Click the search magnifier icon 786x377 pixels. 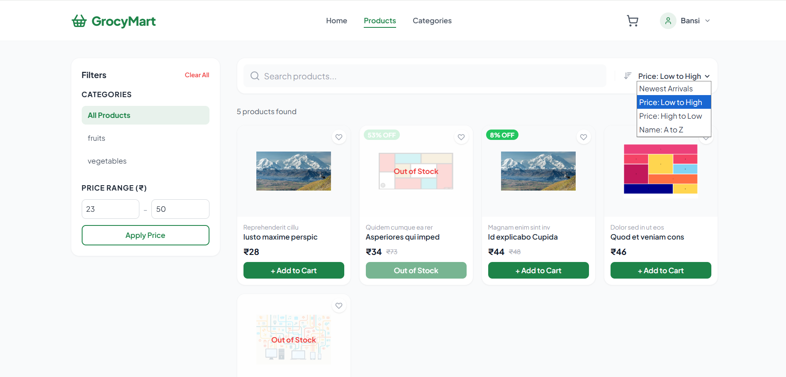[x=255, y=76]
